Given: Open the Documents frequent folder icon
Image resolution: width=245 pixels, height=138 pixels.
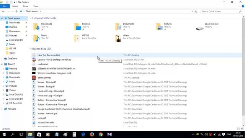Looking at the screenshot, I should click(118, 27).
